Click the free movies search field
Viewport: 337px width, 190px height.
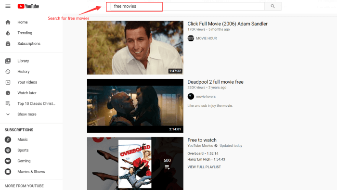tap(187, 6)
